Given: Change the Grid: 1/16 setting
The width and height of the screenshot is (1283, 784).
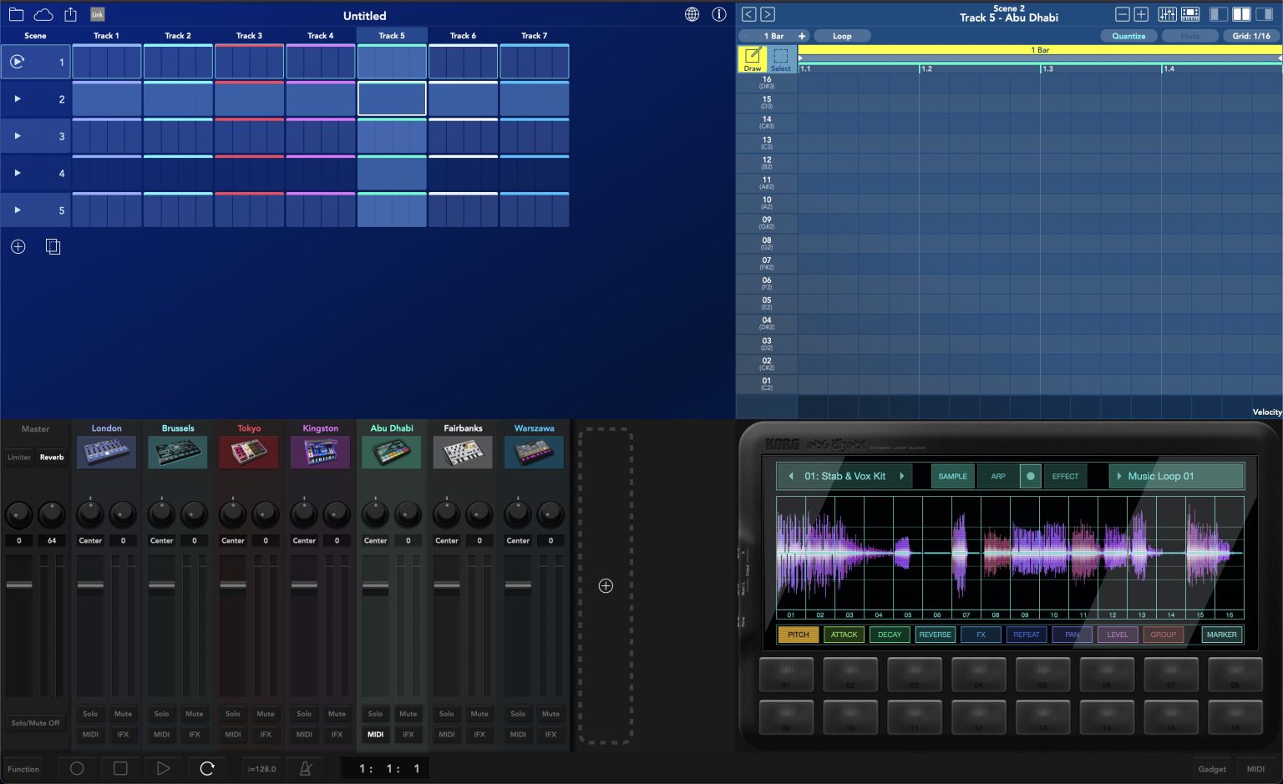Looking at the screenshot, I should click(x=1250, y=36).
